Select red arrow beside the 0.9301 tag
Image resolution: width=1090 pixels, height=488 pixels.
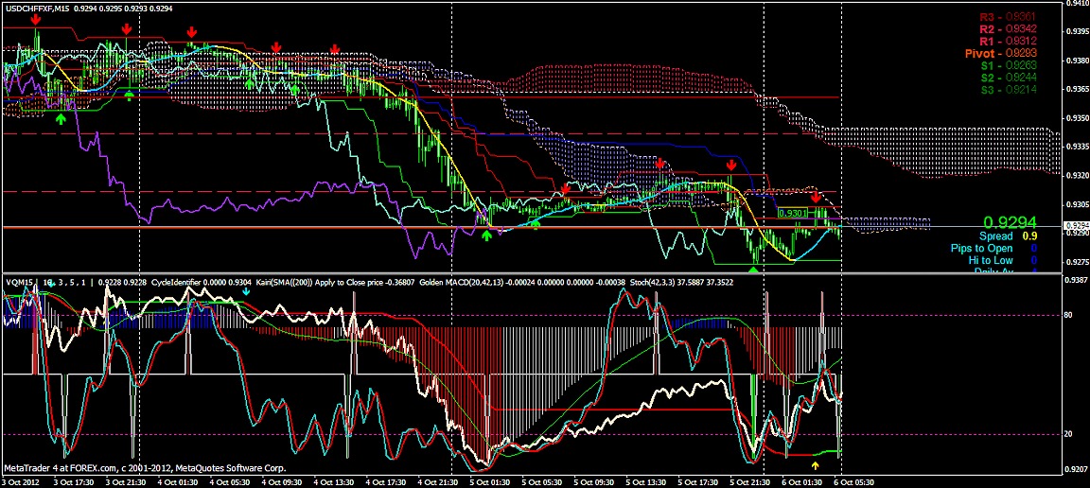click(x=816, y=198)
